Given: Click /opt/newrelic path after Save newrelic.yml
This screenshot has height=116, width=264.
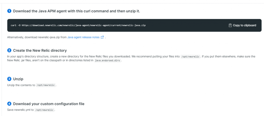Looking at the screenshot, I should click(x=44, y=110).
